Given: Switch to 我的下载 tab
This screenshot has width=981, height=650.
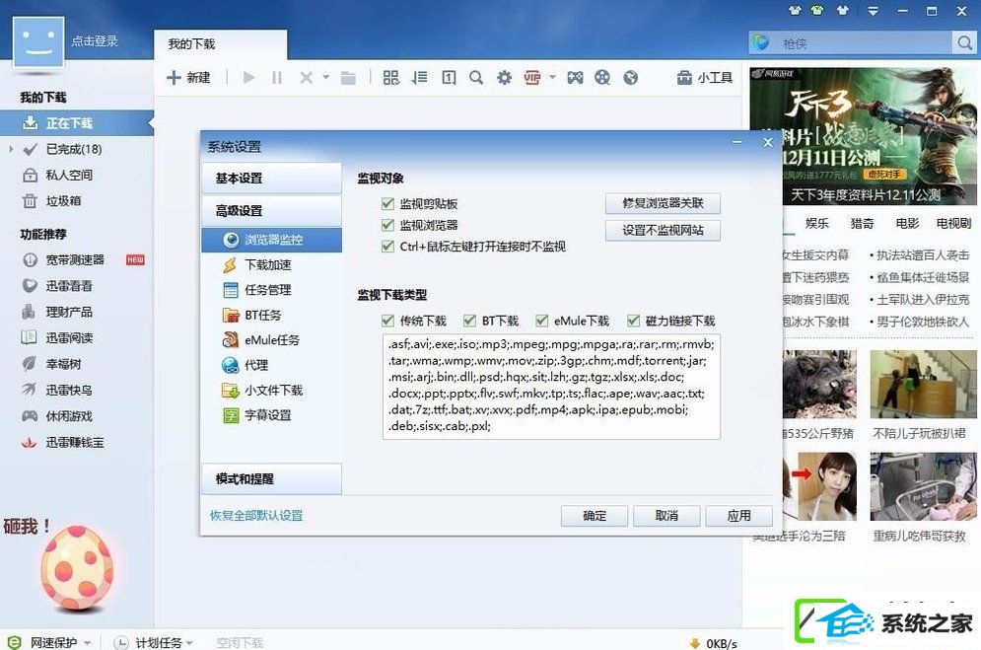Looking at the screenshot, I should 220,44.
